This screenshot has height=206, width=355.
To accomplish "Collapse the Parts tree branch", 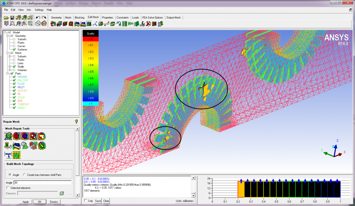I will click(x=7, y=73).
